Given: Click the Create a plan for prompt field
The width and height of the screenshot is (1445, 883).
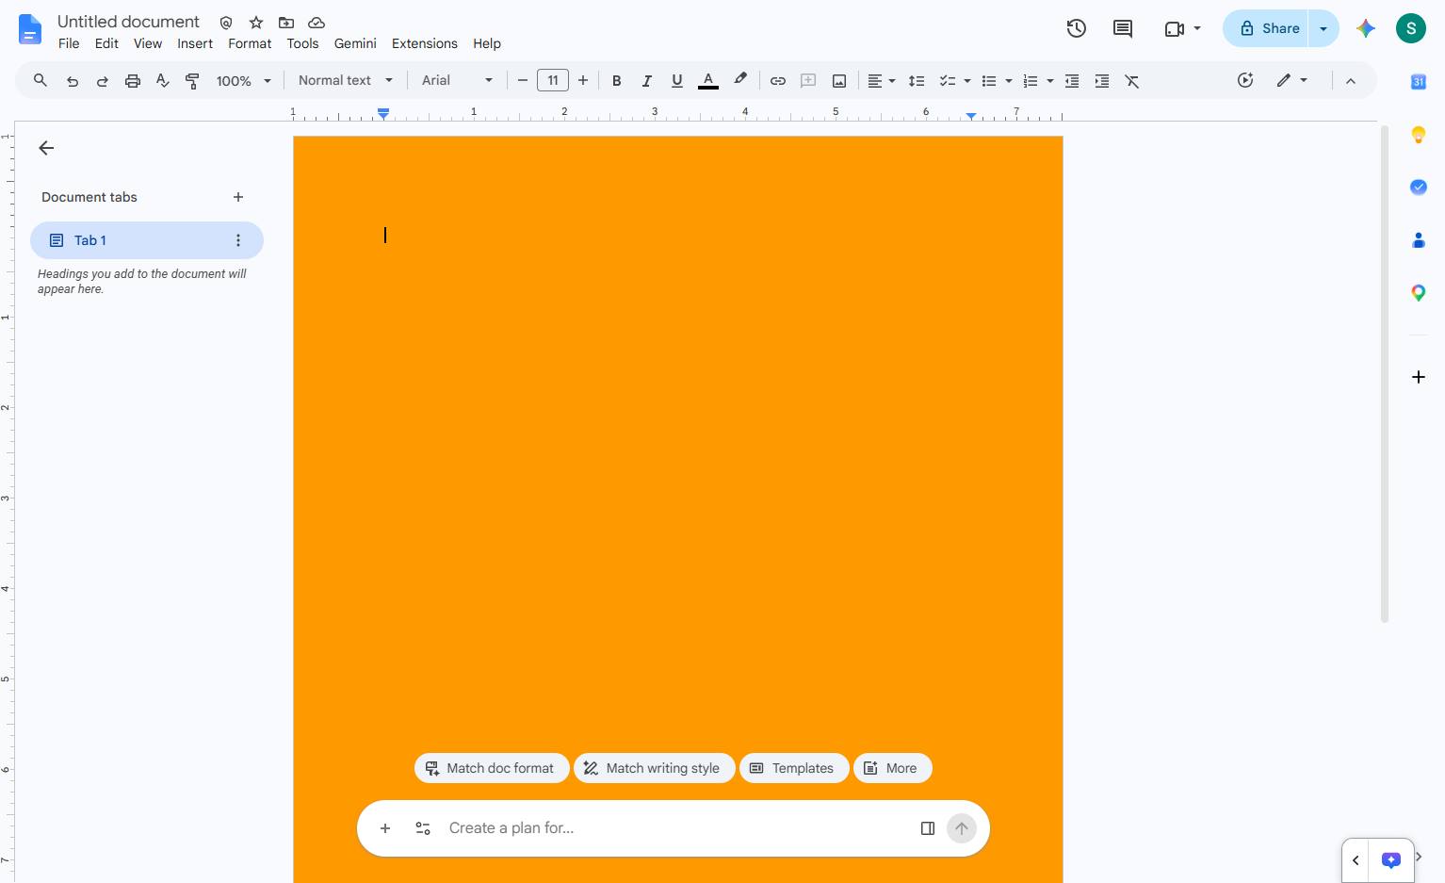Looking at the screenshot, I should [x=674, y=828].
